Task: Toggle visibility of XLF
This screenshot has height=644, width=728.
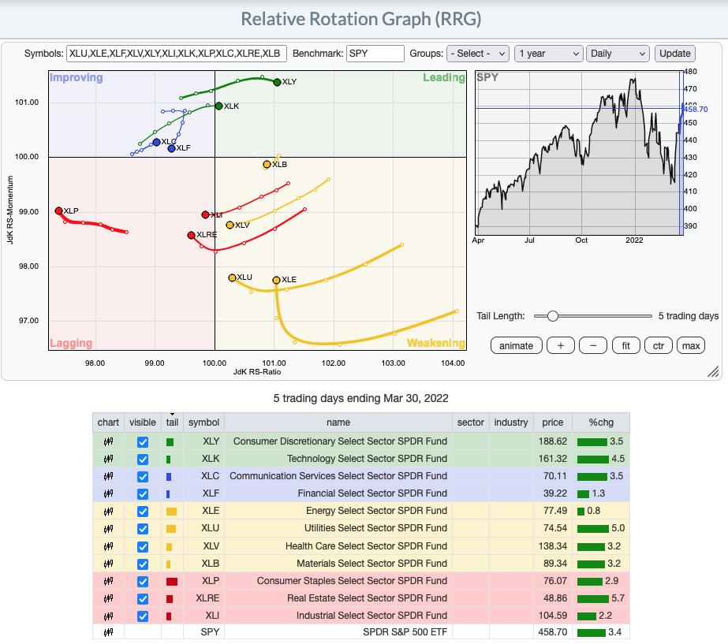Action: (143, 494)
